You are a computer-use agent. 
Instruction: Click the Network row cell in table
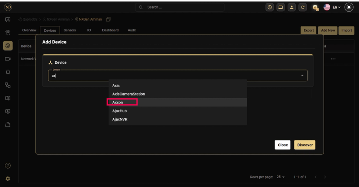point(28,59)
